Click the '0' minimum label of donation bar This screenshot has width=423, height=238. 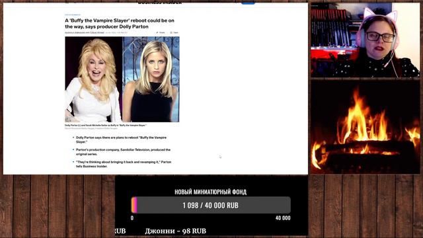(x=132, y=218)
